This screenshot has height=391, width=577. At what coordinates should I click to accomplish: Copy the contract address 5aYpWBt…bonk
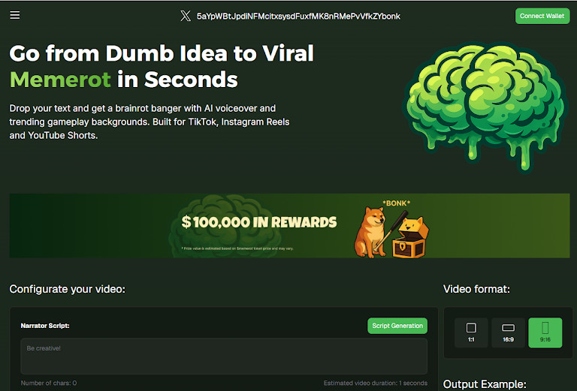point(298,17)
